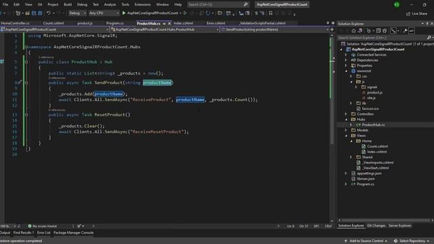Viewport: 434px width, 244px height.
Task: Open the Any CPU platform dropdown
Action: (104, 13)
